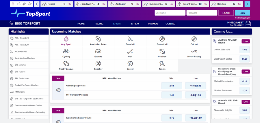Go to IN-PLAY menu
260x123 pixels.
pyautogui.click(x=135, y=24)
